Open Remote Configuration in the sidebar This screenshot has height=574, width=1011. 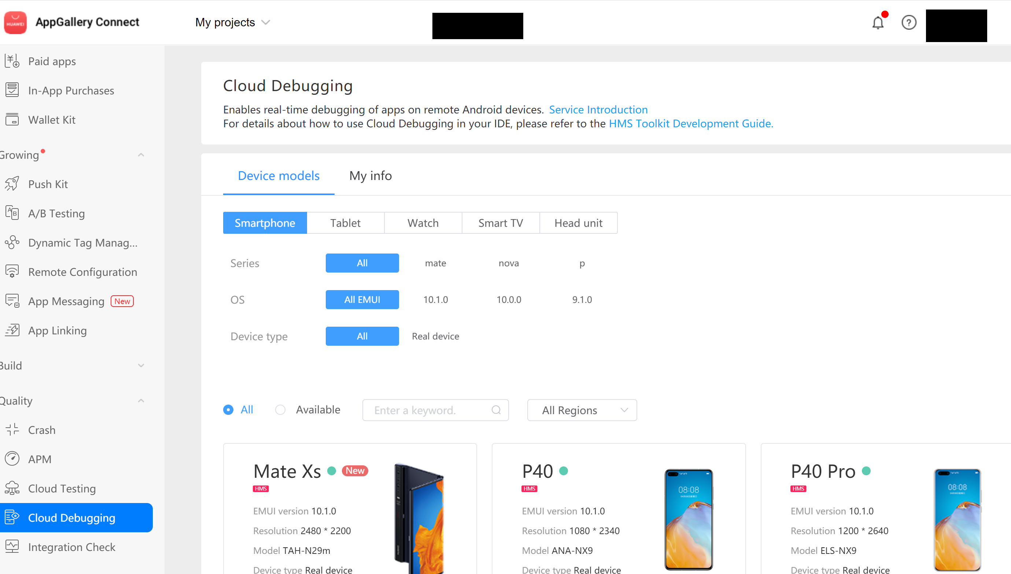click(82, 271)
